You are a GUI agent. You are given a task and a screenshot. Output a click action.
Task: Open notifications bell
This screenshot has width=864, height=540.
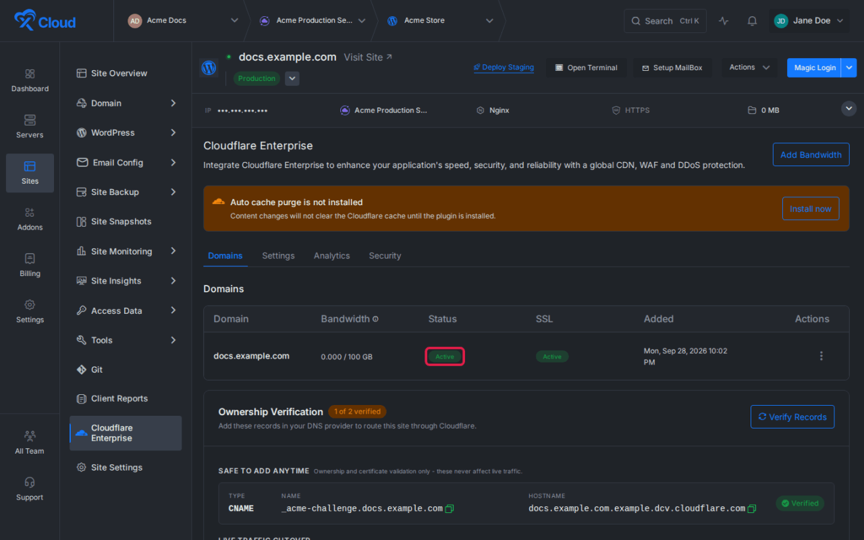pos(752,21)
